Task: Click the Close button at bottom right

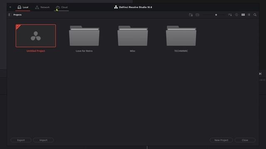Action: pyautogui.click(x=245, y=140)
